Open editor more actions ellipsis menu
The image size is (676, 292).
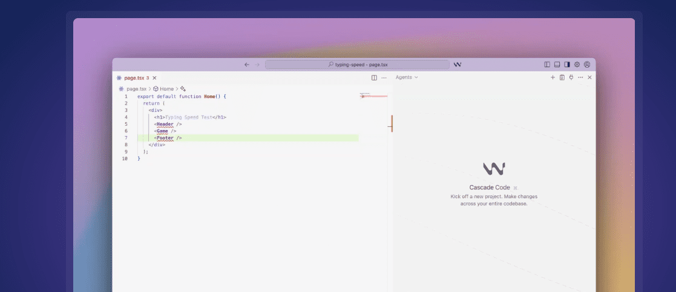(384, 78)
